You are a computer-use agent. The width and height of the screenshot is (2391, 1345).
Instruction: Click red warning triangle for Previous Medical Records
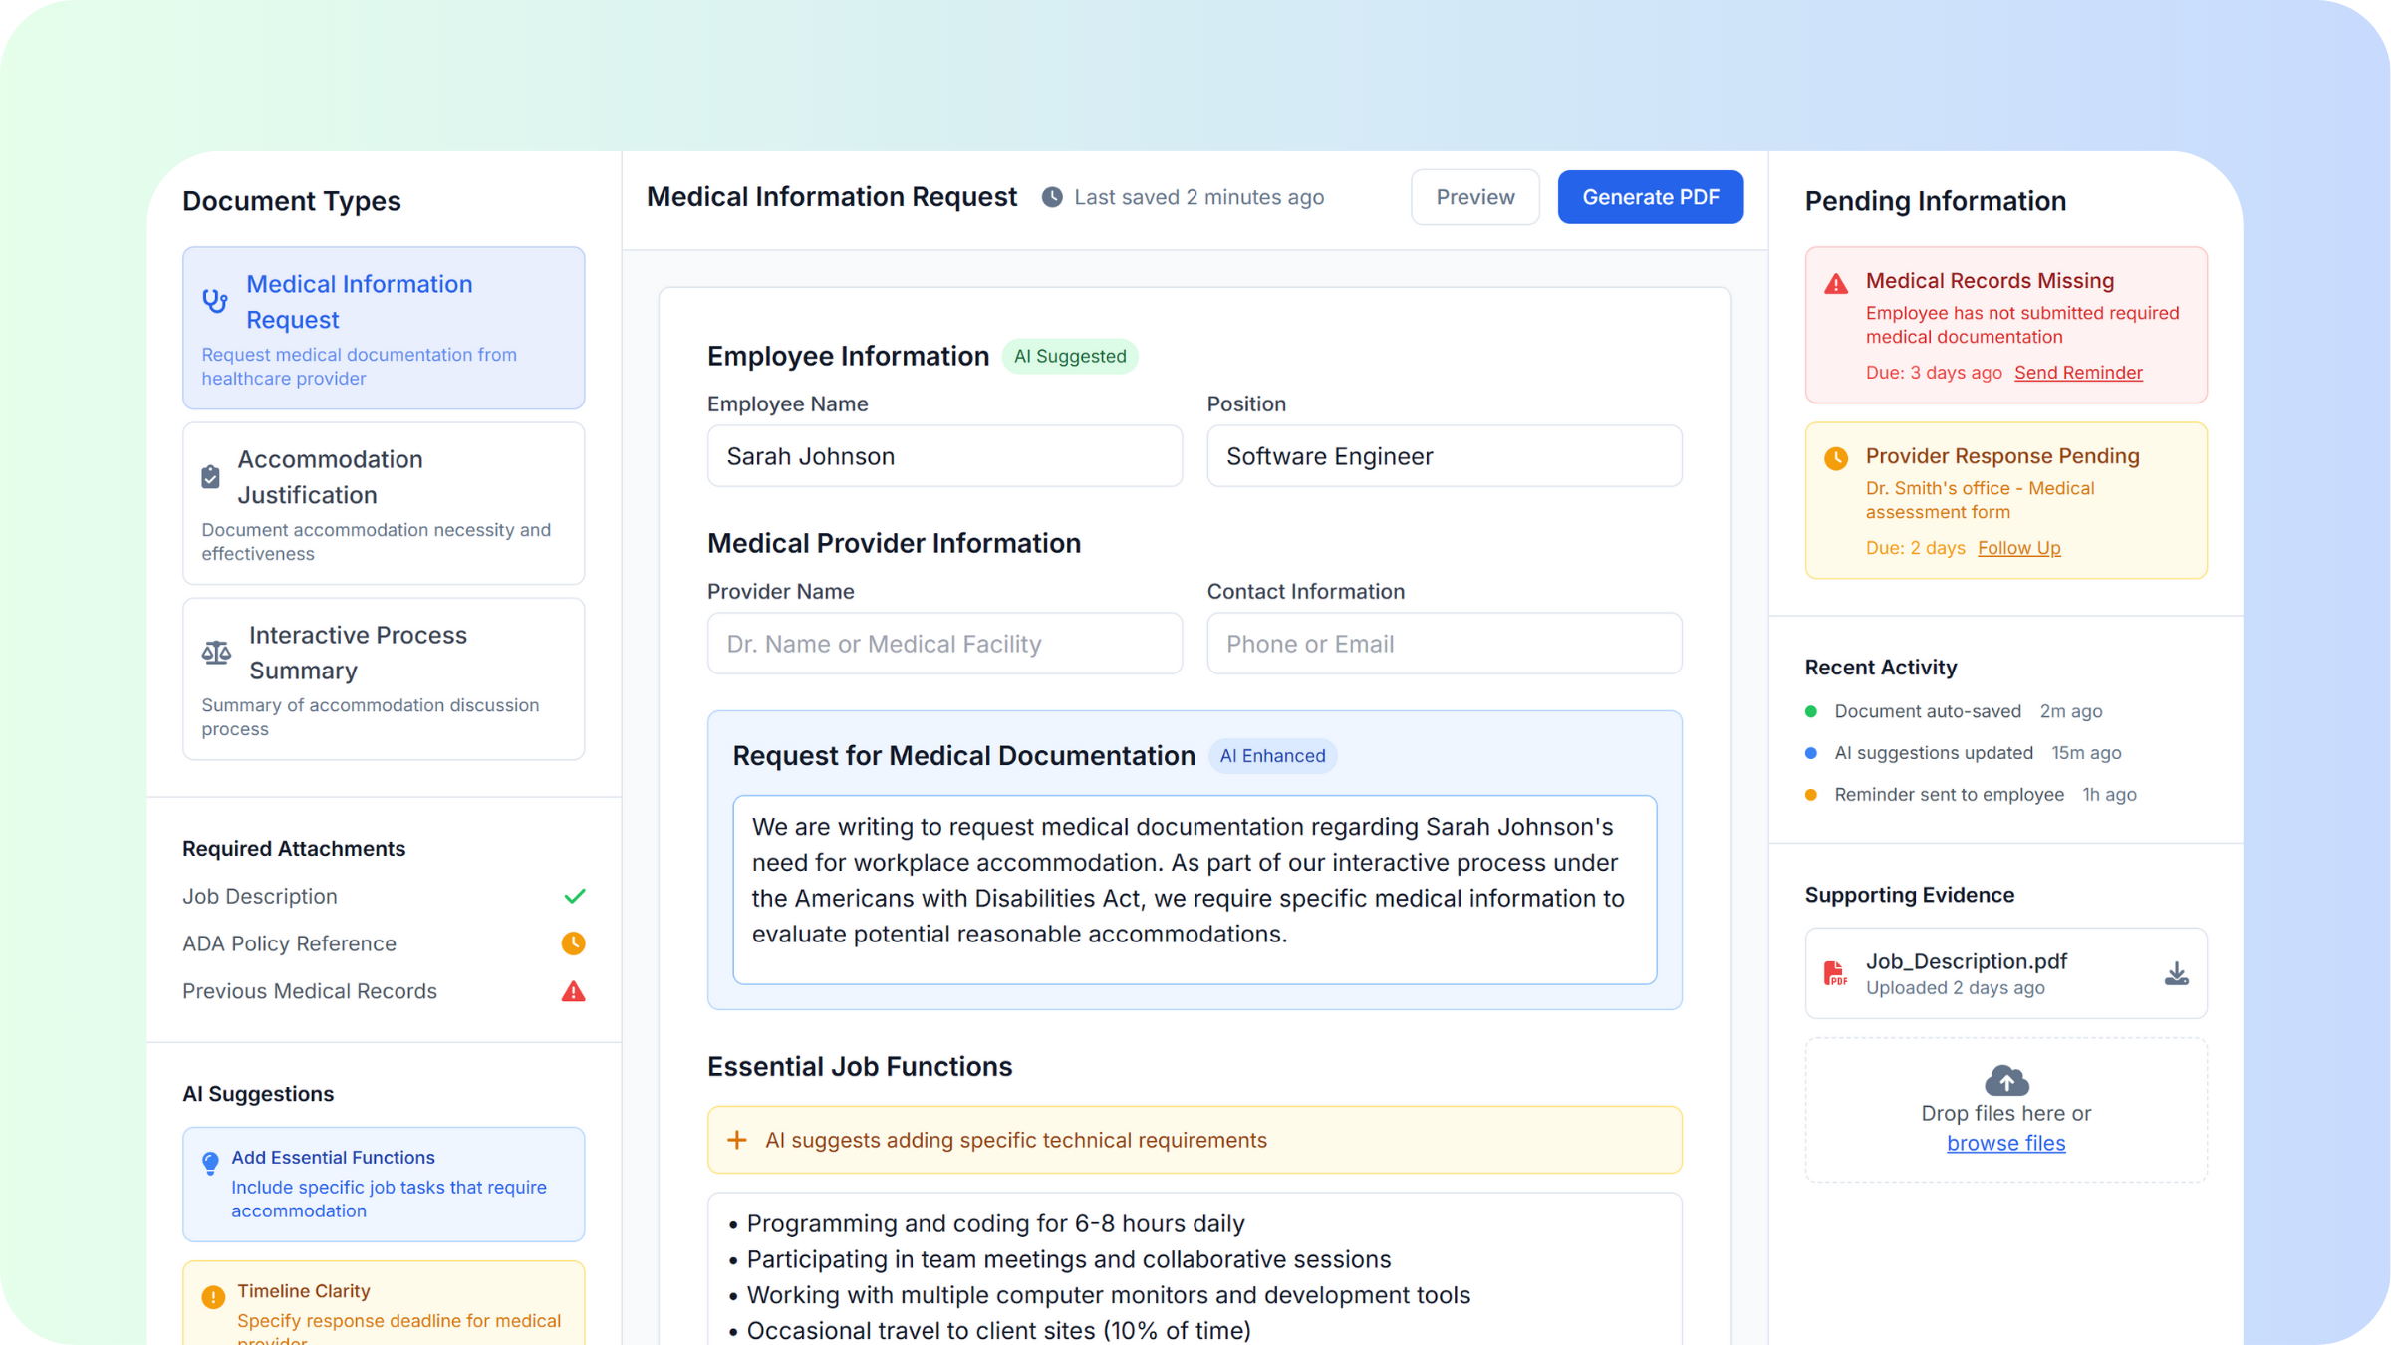(x=573, y=991)
